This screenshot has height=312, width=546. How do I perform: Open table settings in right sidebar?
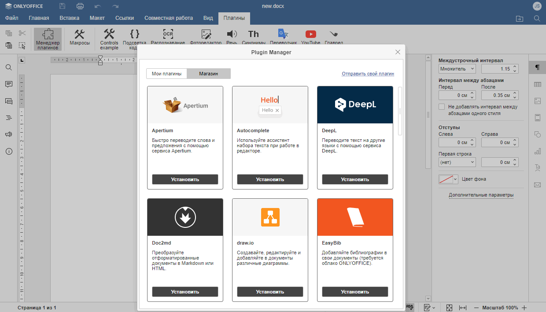coord(537,84)
